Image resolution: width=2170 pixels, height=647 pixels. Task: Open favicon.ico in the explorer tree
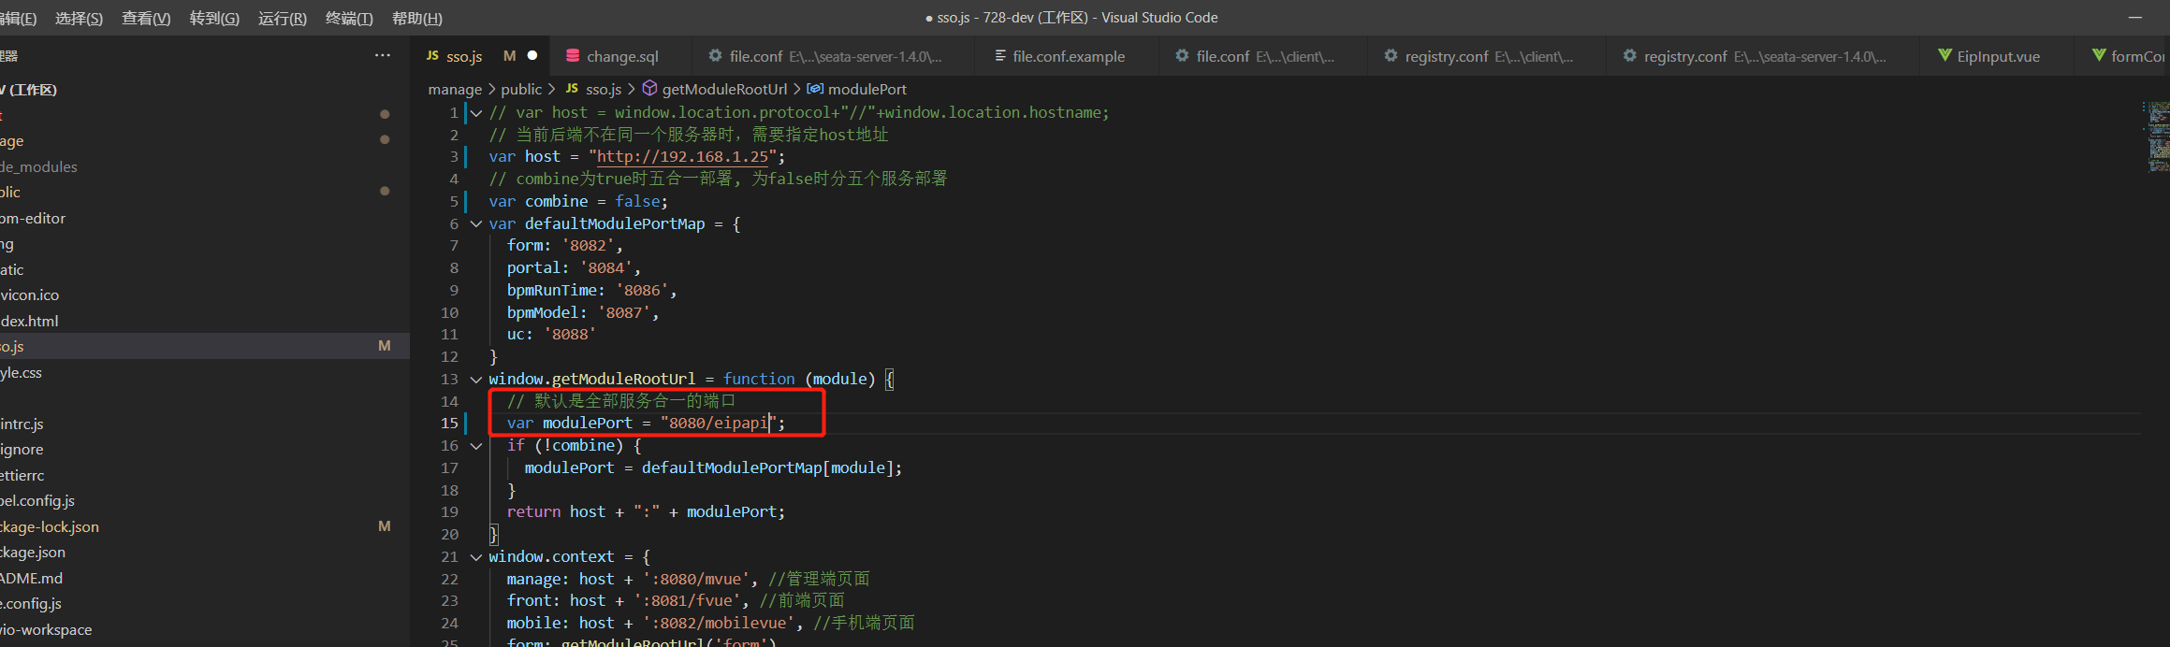[x=205, y=295]
